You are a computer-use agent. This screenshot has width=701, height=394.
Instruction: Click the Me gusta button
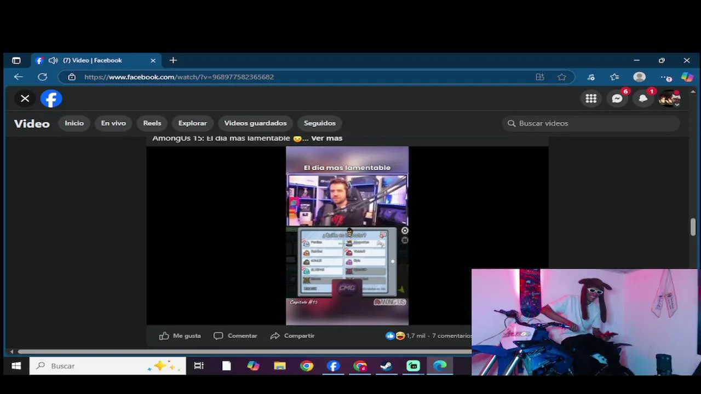coord(180,335)
